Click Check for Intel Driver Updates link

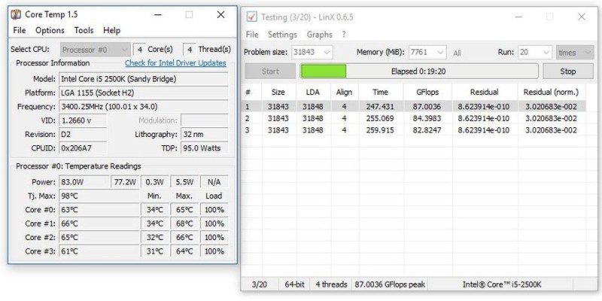tap(175, 63)
